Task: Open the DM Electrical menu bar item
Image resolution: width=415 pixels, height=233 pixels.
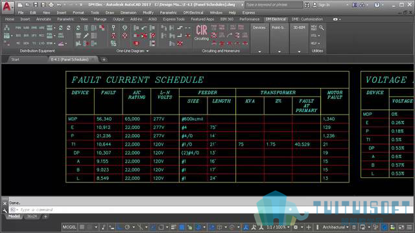Action: pyautogui.click(x=193, y=13)
